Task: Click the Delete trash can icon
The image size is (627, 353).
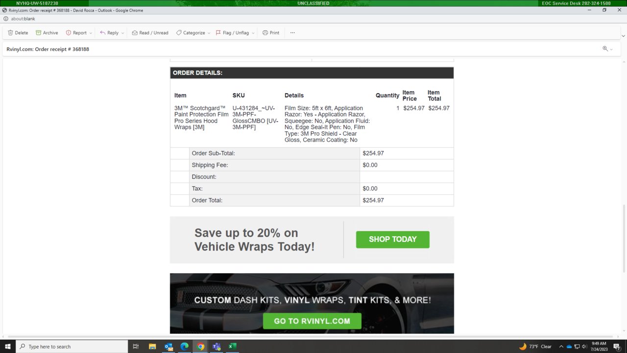Action: (10, 33)
